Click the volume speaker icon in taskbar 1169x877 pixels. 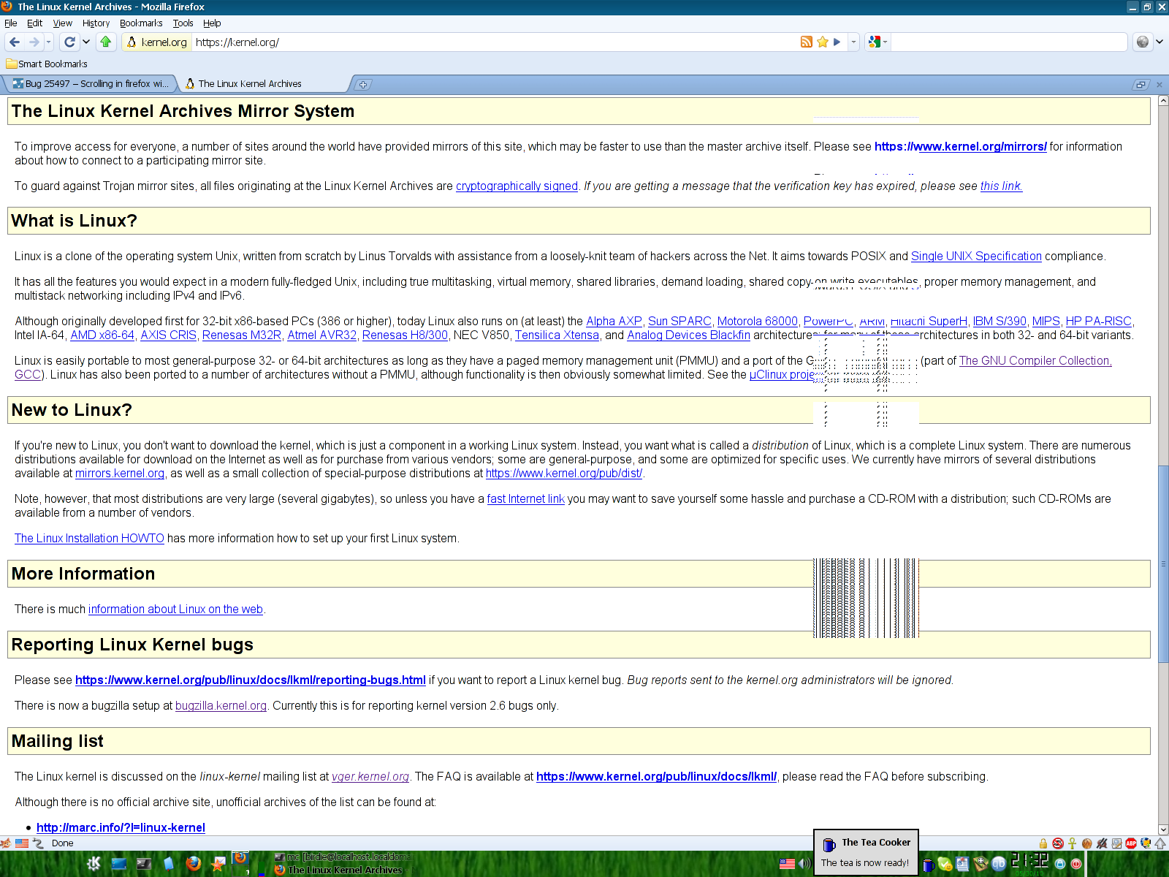(804, 864)
